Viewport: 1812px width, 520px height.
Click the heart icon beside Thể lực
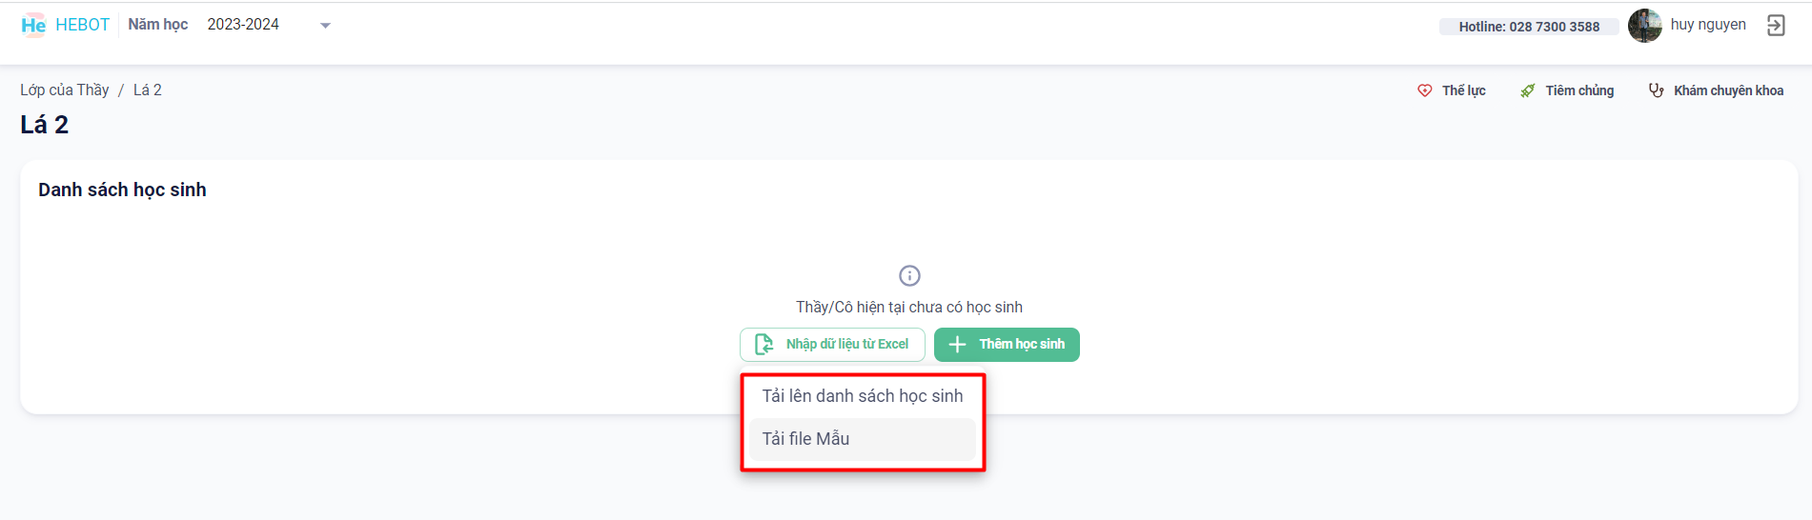click(x=1425, y=90)
